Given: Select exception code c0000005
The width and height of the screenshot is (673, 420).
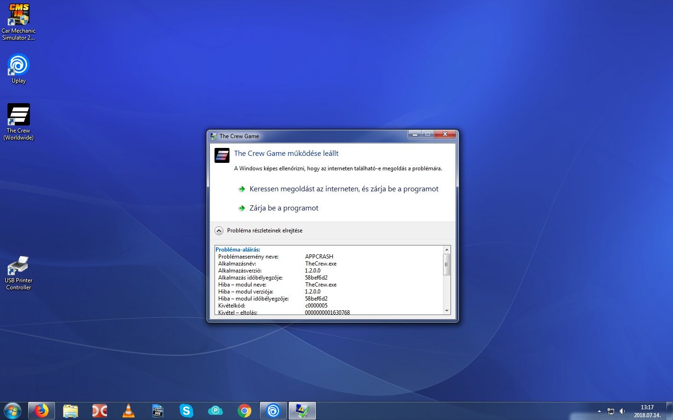Looking at the screenshot, I should click(316, 306).
